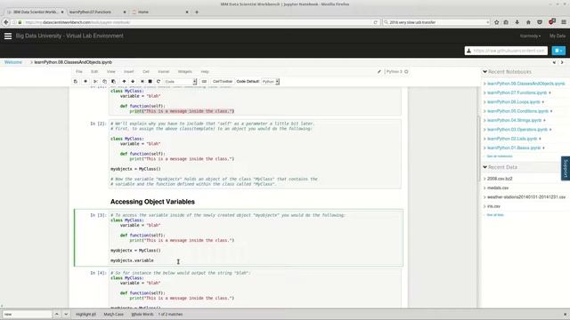Open the Cell menu
Screen dimensions: 570x320
click(146, 72)
